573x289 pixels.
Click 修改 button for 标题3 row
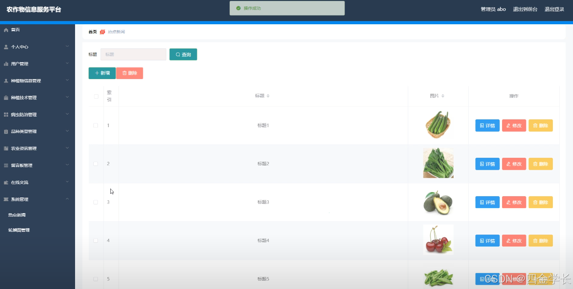pos(514,202)
